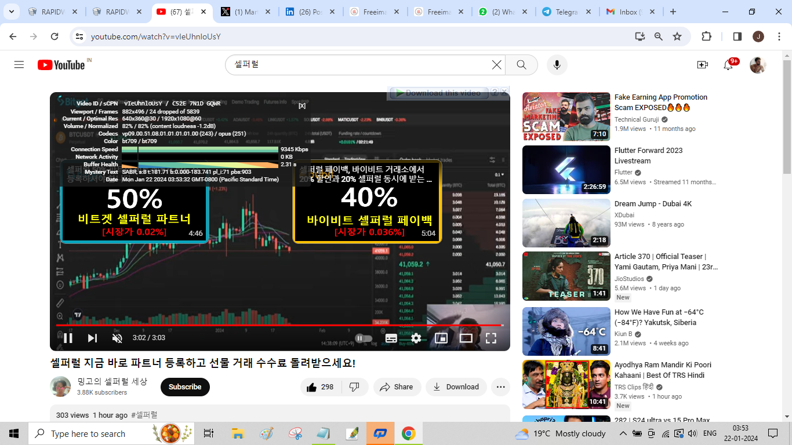Viewport: 792px width, 445px height.
Task: Click the install/cast icon in address bar
Action: tap(640, 37)
